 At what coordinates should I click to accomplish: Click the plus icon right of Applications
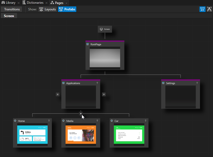pos(104,94)
